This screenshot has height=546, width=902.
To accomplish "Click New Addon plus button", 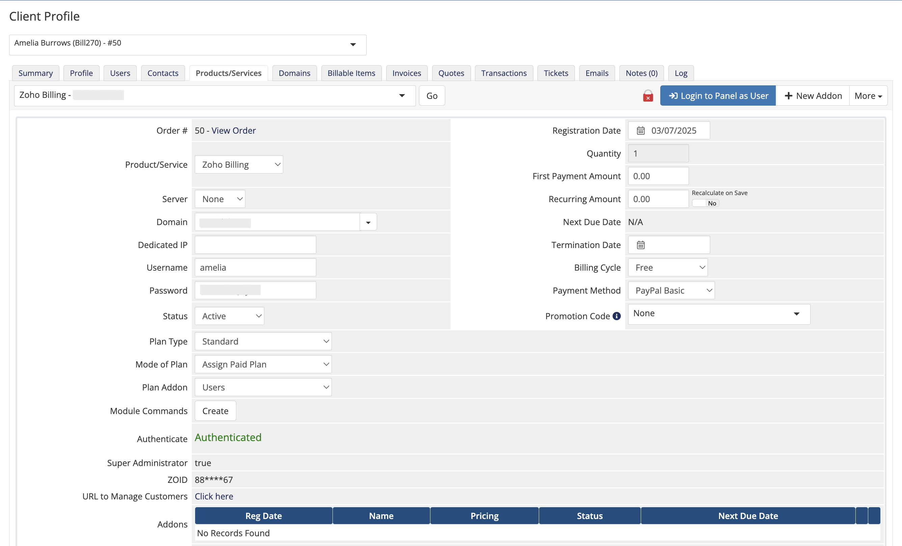I will tap(813, 96).
